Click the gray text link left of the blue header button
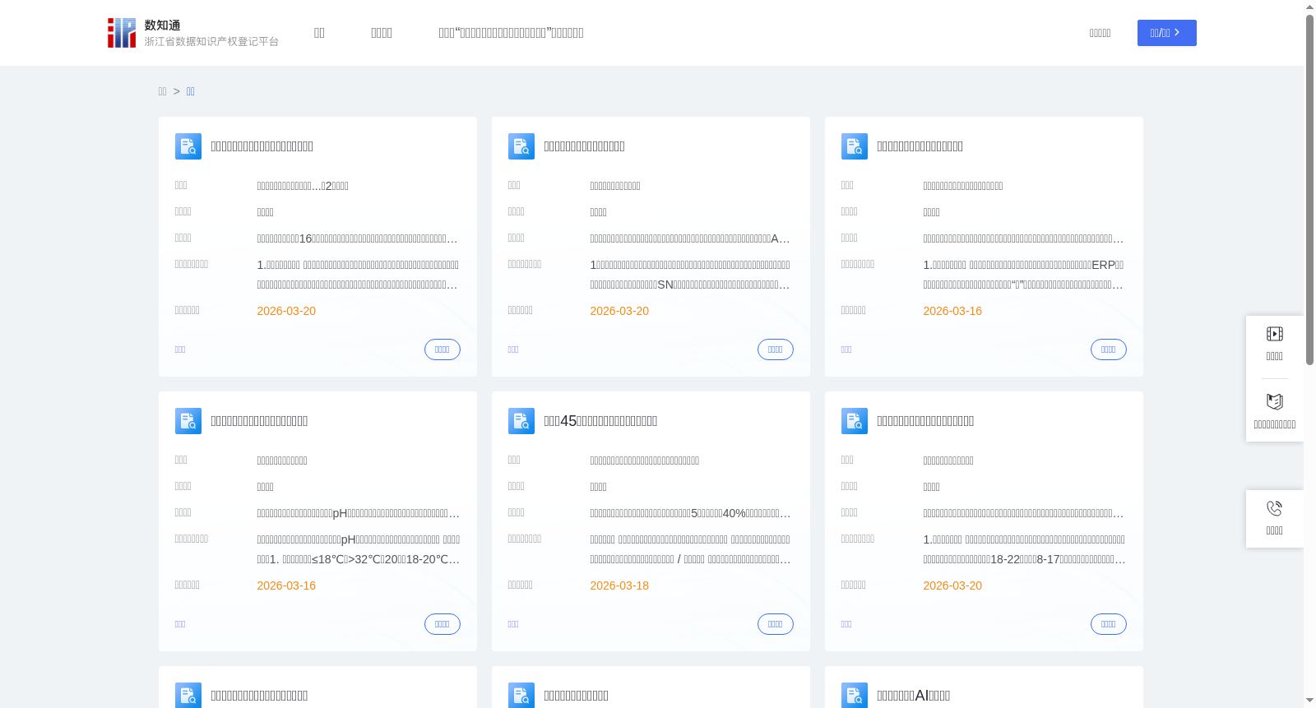The height and width of the screenshot is (708, 1316). pyautogui.click(x=1100, y=33)
